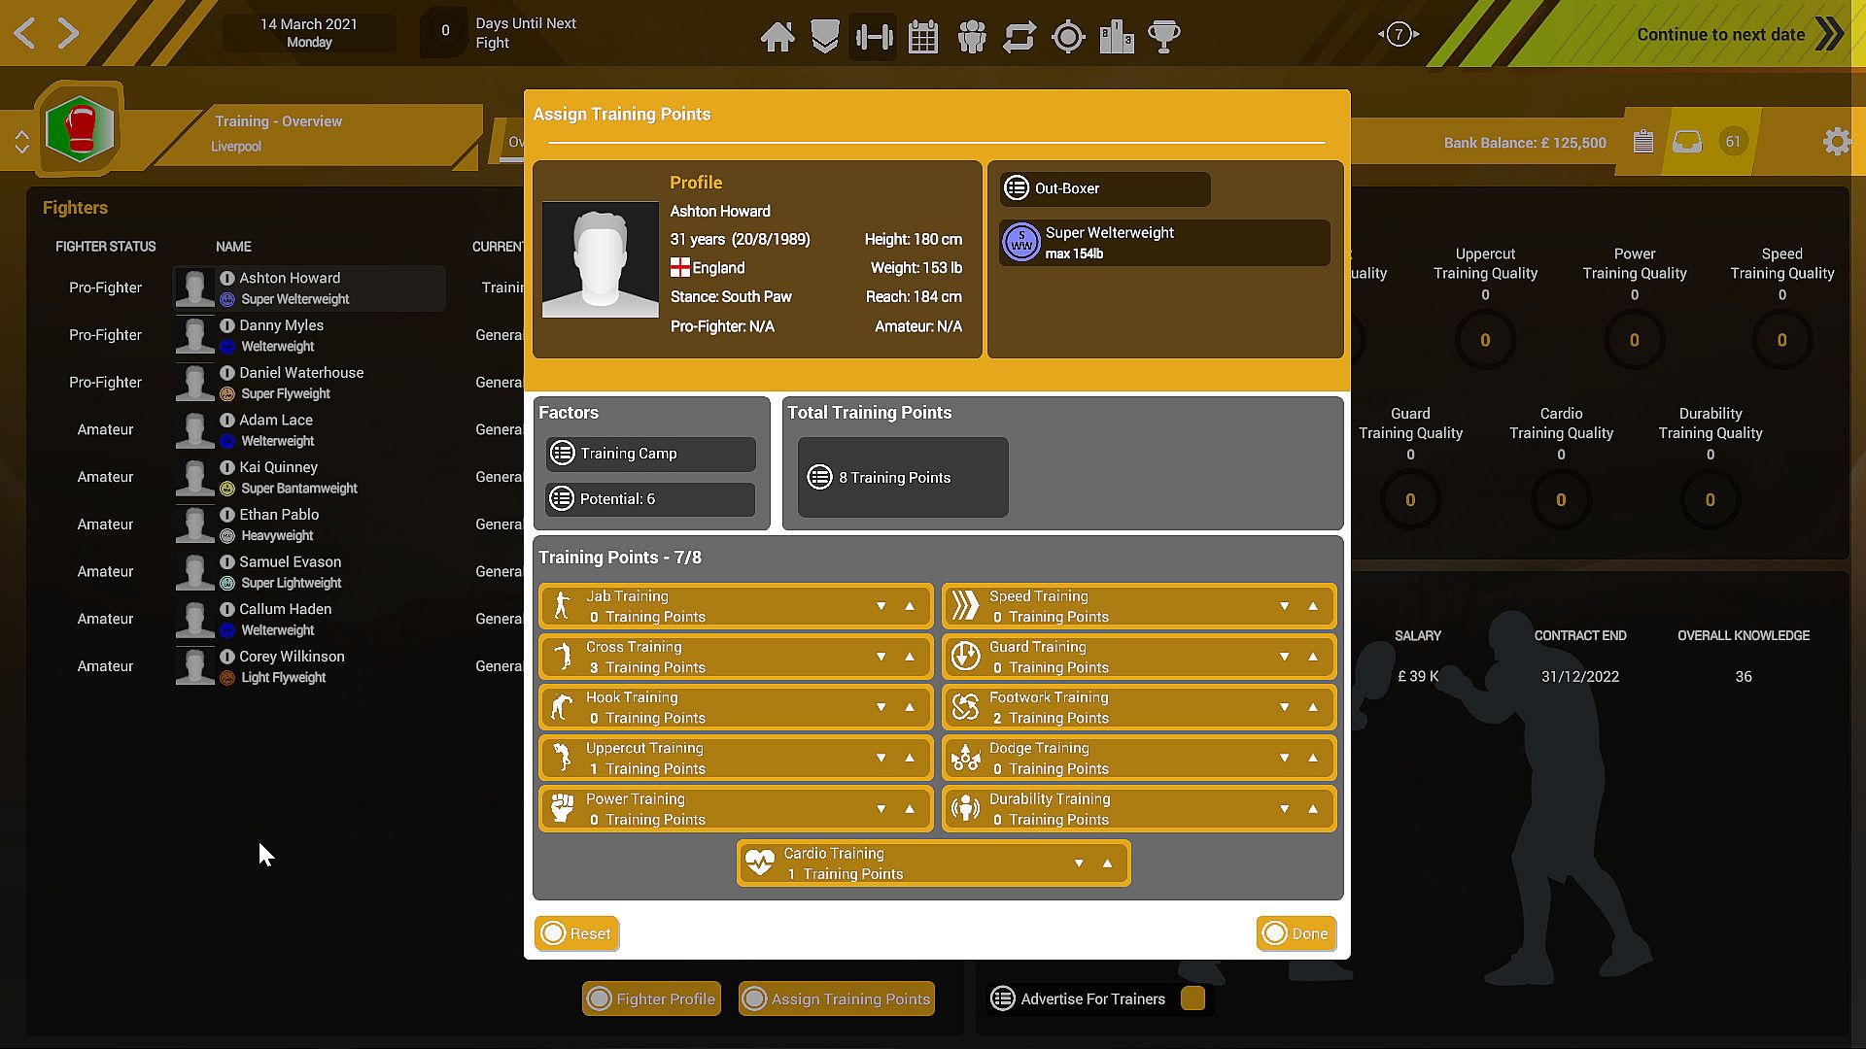Image resolution: width=1866 pixels, height=1049 pixels.
Task: Open the training dumbbell icon
Action: pos(873,37)
